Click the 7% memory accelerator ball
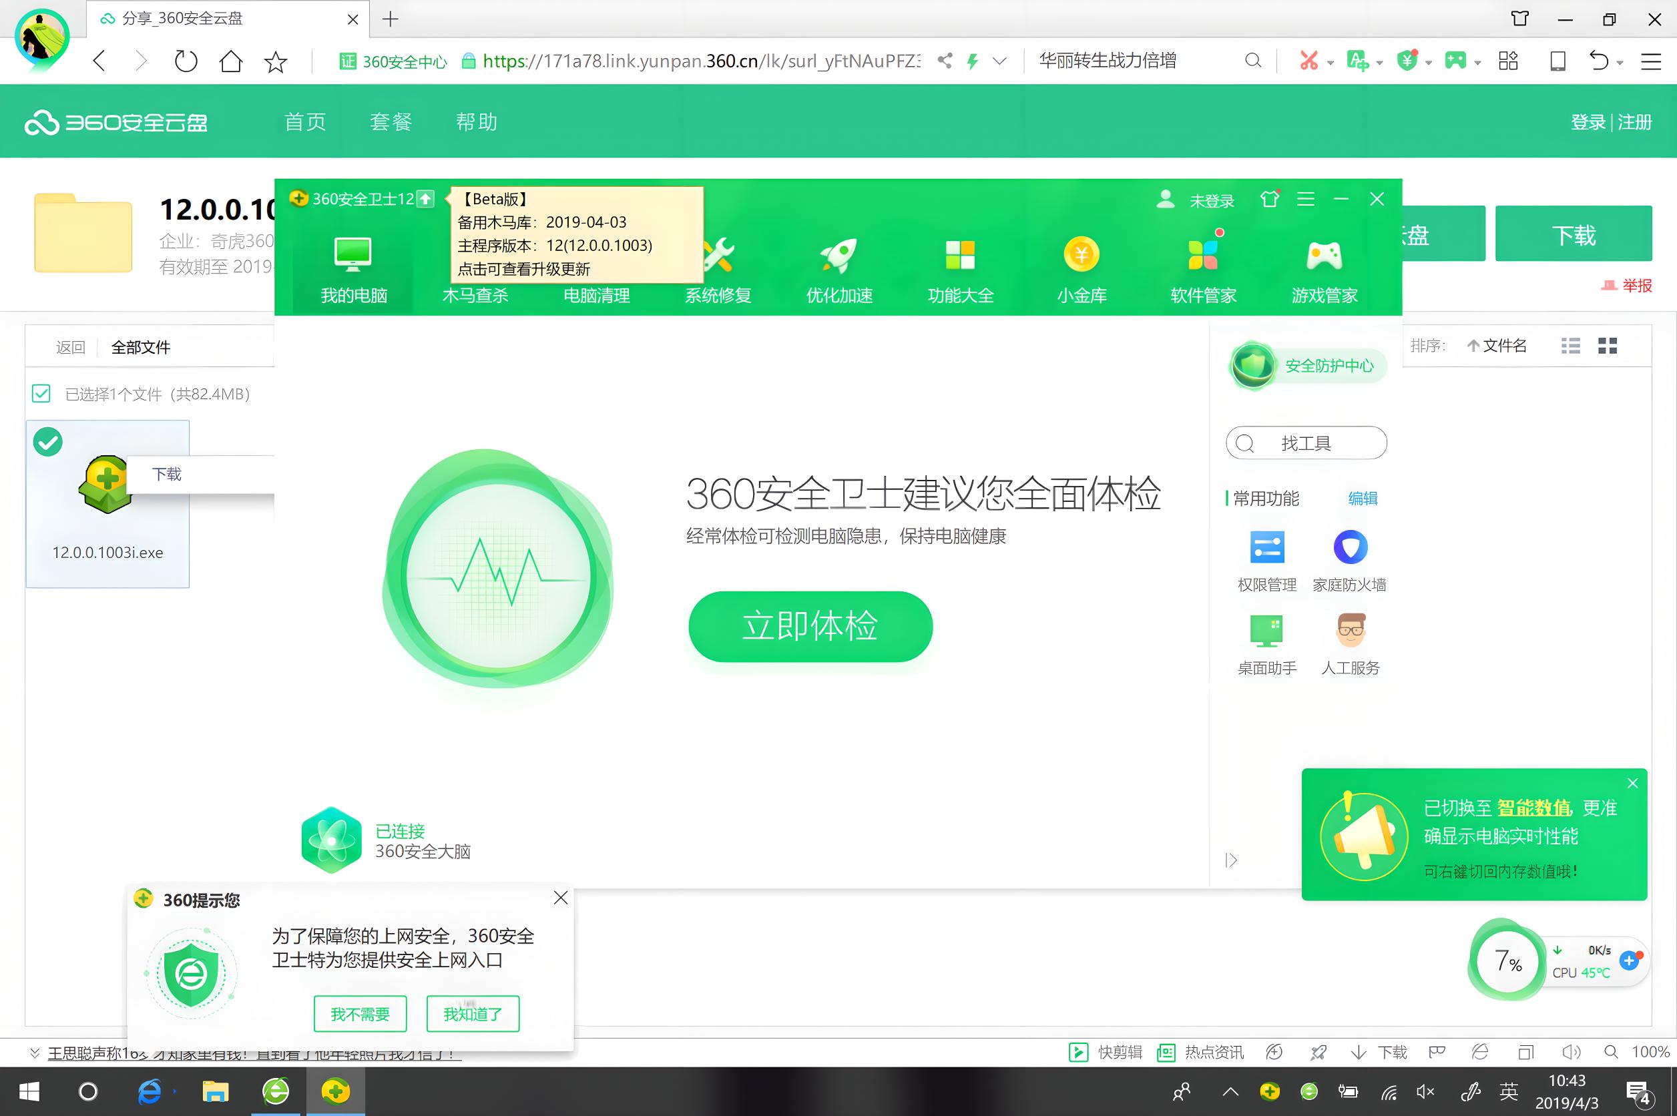 pyautogui.click(x=1507, y=961)
